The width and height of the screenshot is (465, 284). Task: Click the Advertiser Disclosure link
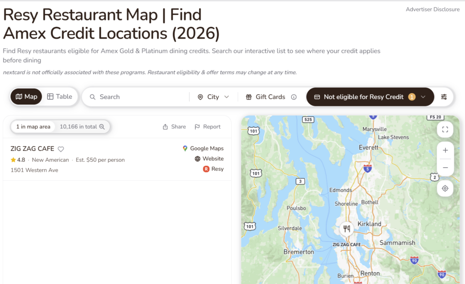pos(433,9)
